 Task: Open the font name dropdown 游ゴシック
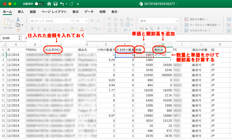(x=52, y=21)
